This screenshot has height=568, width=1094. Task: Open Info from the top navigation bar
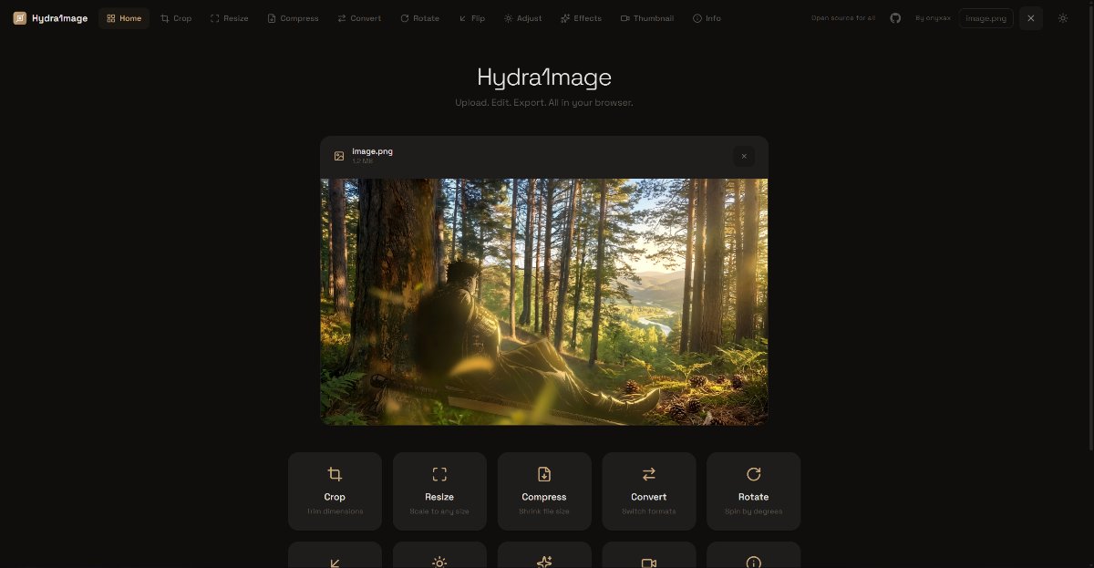click(x=707, y=18)
